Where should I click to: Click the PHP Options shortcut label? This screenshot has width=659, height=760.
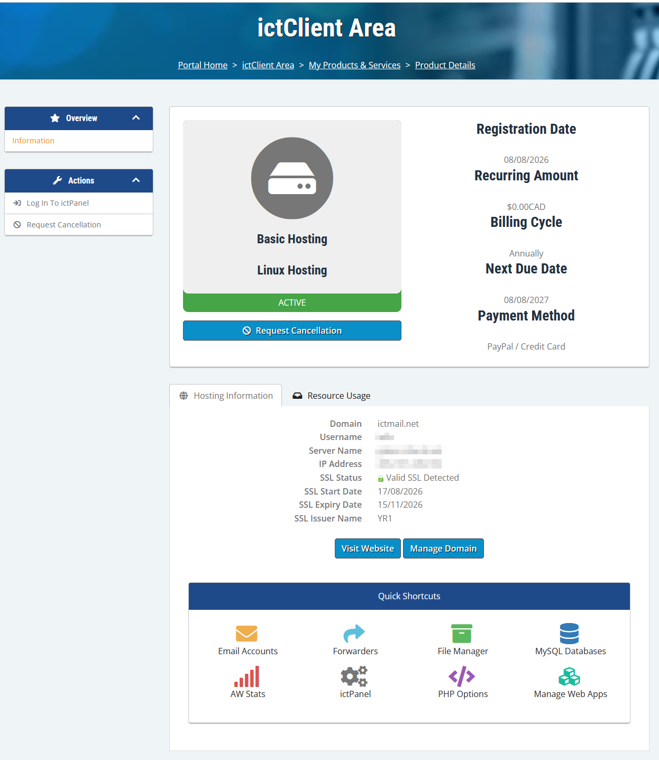[463, 694]
